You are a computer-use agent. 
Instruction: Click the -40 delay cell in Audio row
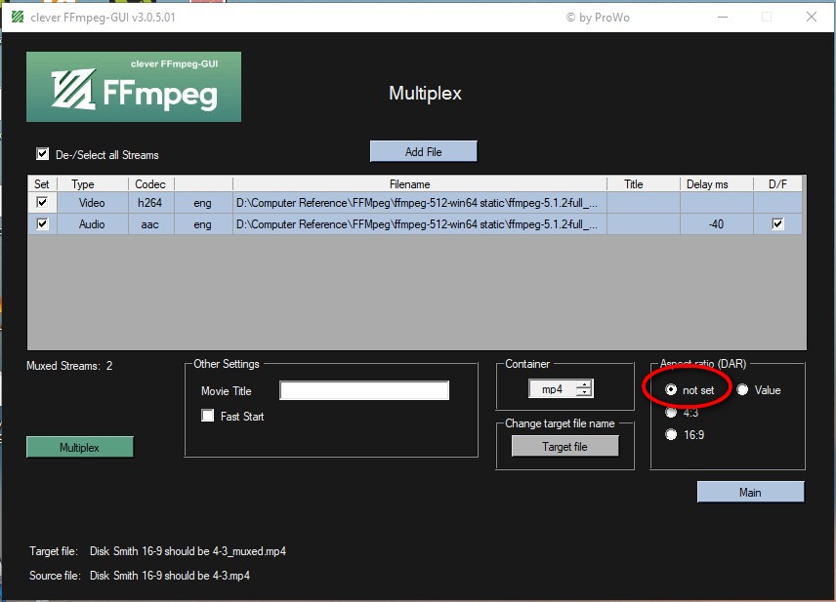coord(717,224)
